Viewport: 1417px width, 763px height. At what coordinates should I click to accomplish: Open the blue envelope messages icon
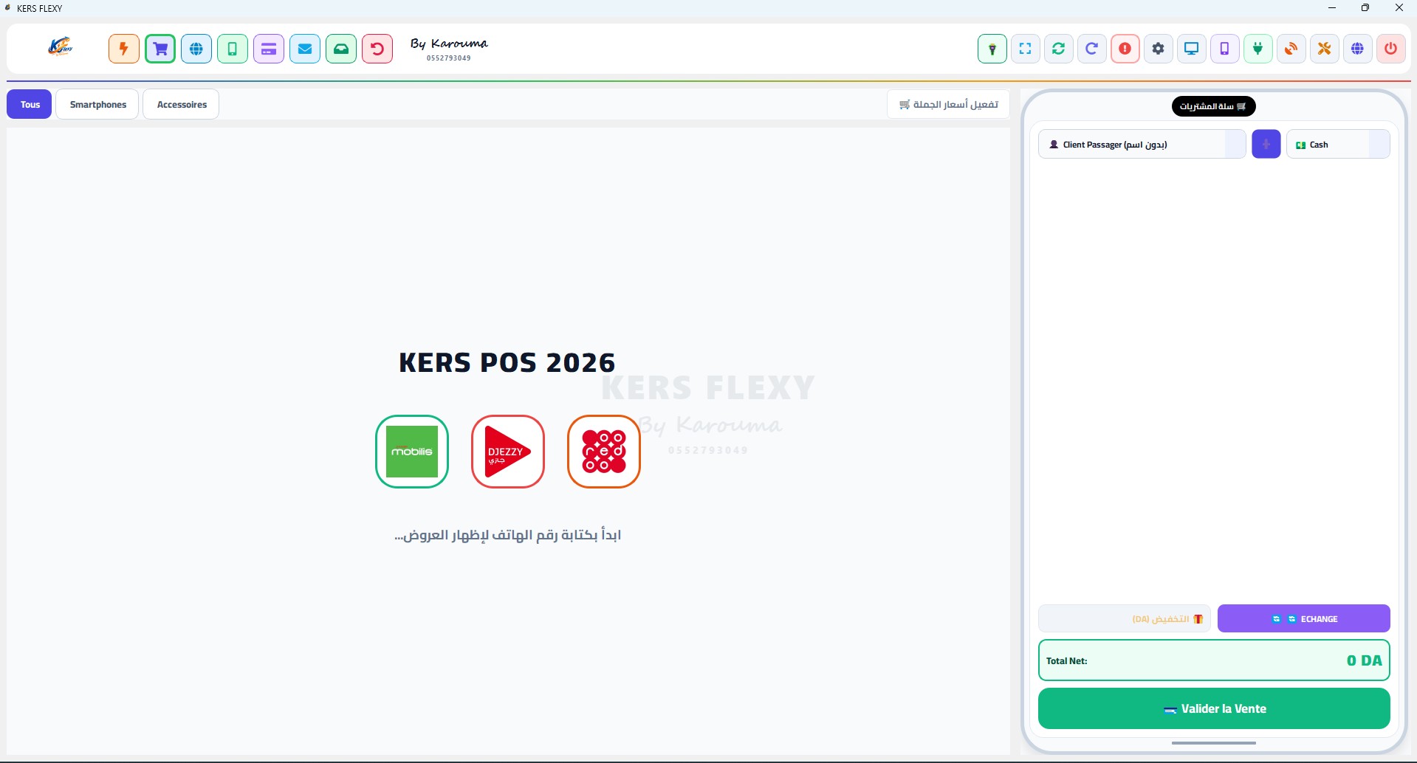tap(305, 49)
